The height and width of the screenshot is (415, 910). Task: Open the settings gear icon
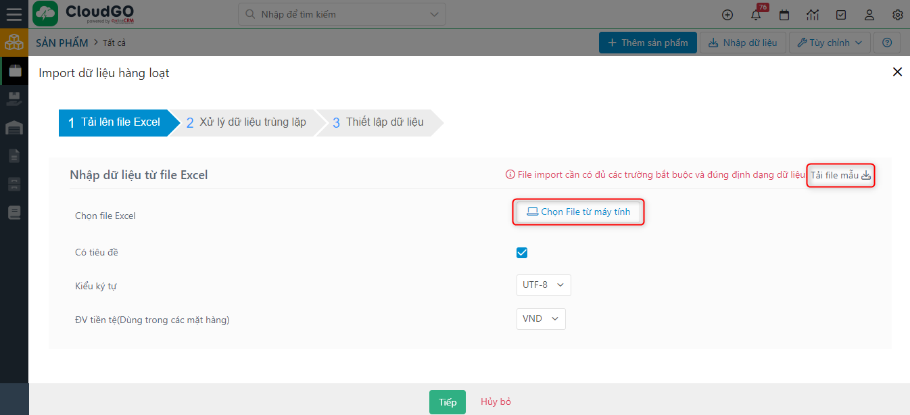(x=897, y=15)
